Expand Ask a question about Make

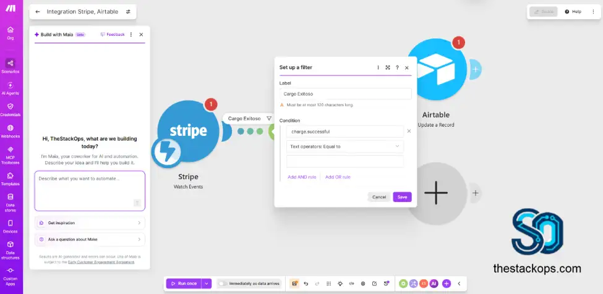(x=90, y=239)
